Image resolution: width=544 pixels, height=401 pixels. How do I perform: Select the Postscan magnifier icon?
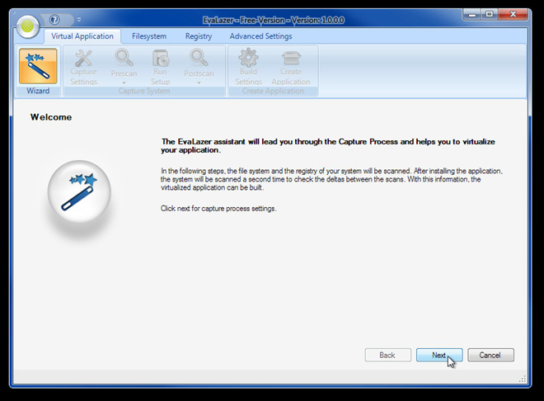coord(199,58)
